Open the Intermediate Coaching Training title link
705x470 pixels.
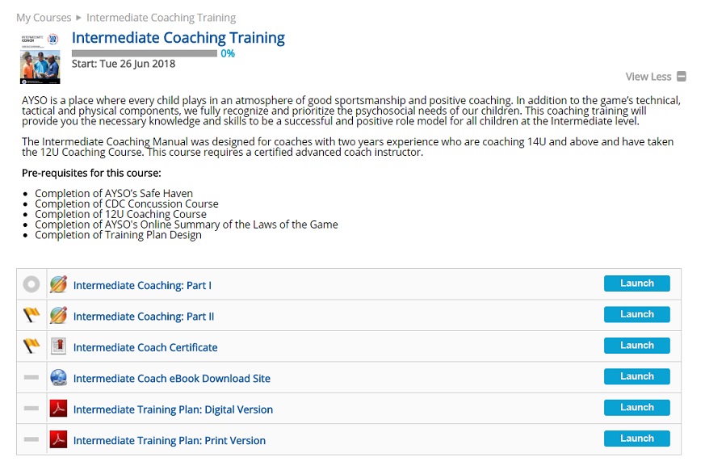[178, 37]
